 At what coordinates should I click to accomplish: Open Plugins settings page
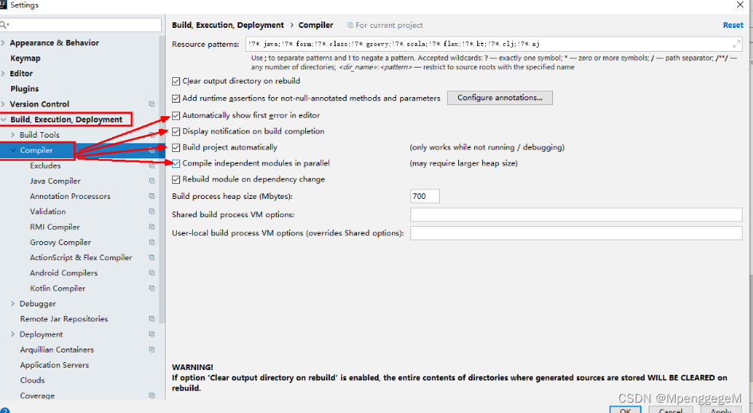click(25, 89)
